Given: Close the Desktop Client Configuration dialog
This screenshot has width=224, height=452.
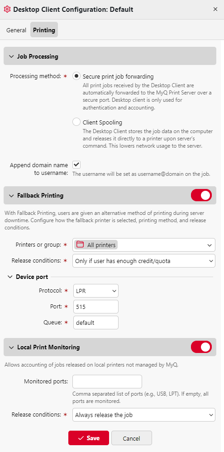Looking at the screenshot, I should (x=215, y=9).
